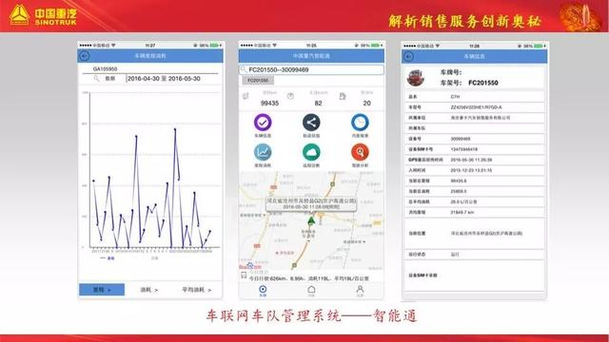Click the green vehicle marker on the map

(311, 221)
